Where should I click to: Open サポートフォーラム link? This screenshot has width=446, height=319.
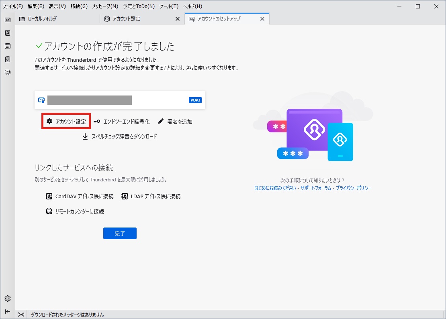pyautogui.click(x=316, y=188)
